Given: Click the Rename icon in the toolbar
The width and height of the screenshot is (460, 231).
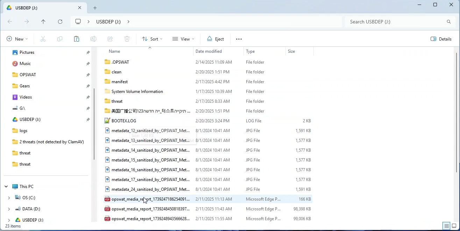Looking at the screenshot, I should pyautogui.click(x=93, y=39).
